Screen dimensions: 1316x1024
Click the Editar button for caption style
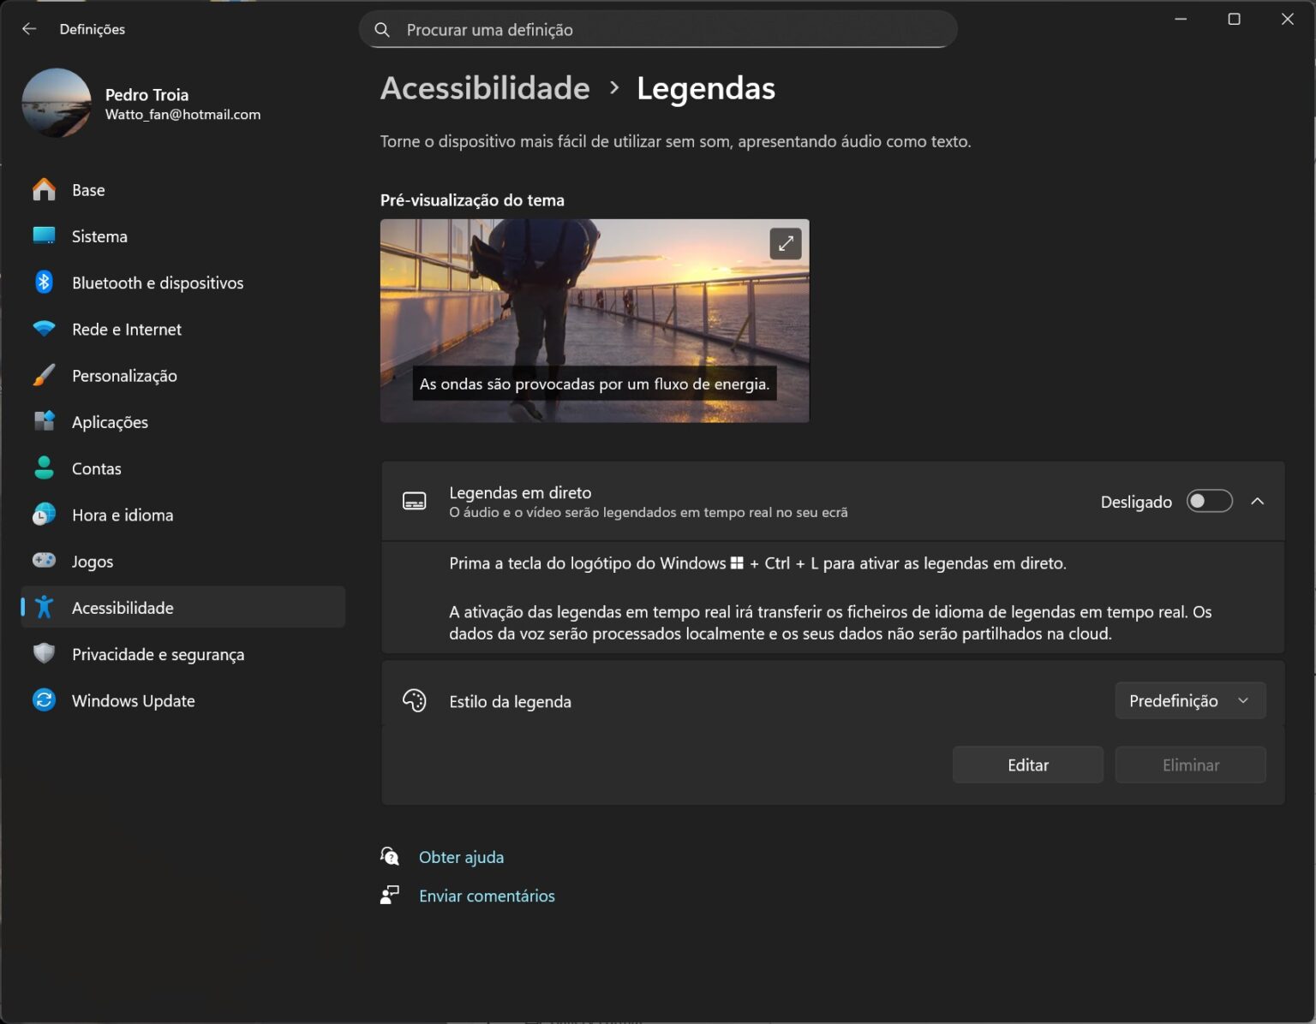coord(1027,765)
